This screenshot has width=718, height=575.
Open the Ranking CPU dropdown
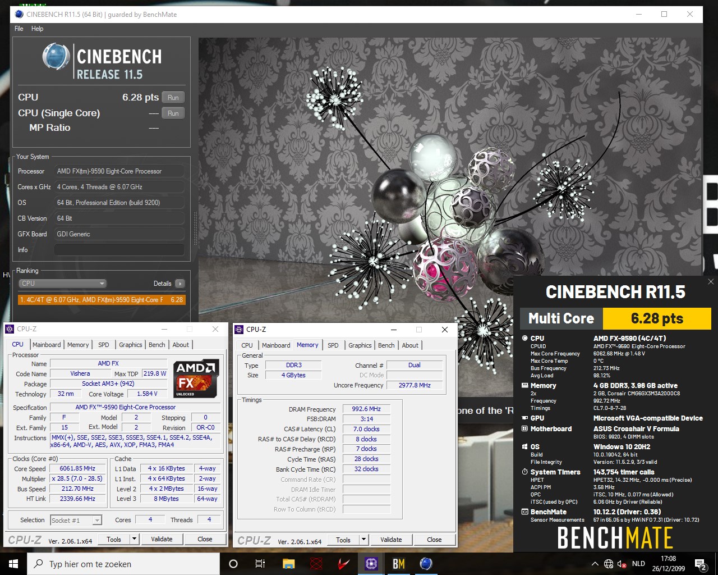click(62, 284)
